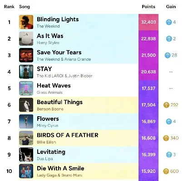183x181 pixels.
Task: Open the BIRDS OF A FEATHER song title
Action: point(68,135)
